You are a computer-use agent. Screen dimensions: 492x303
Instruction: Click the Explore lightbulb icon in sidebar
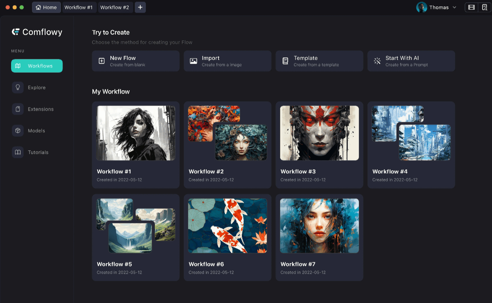pyautogui.click(x=18, y=87)
